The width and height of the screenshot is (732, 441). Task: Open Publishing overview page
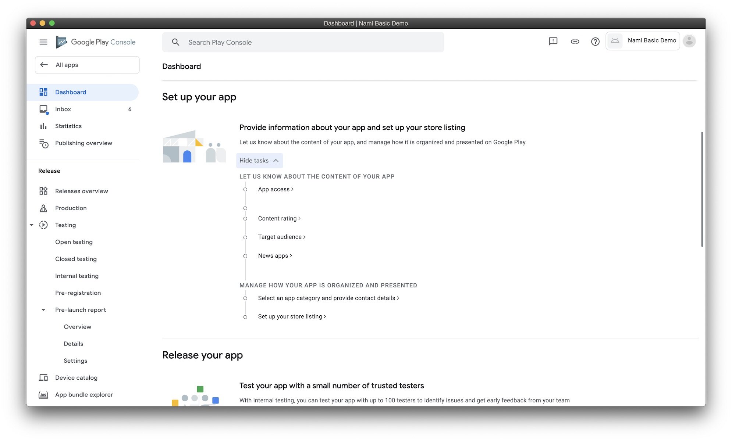pos(82,143)
